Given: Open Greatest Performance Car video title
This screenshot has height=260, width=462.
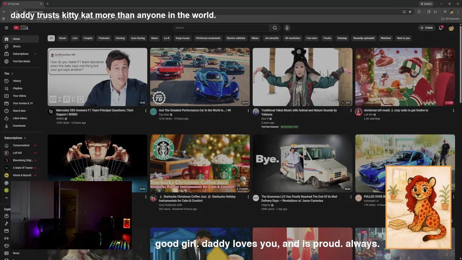Looking at the screenshot, I should pyautogui.click(x=195, y=110).
